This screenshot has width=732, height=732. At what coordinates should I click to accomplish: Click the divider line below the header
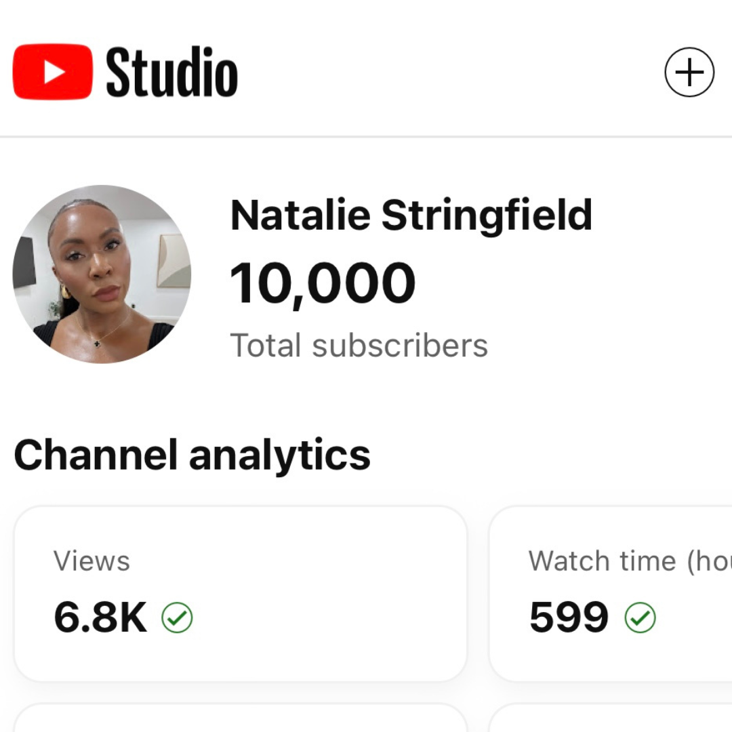[x=366, y=137]
